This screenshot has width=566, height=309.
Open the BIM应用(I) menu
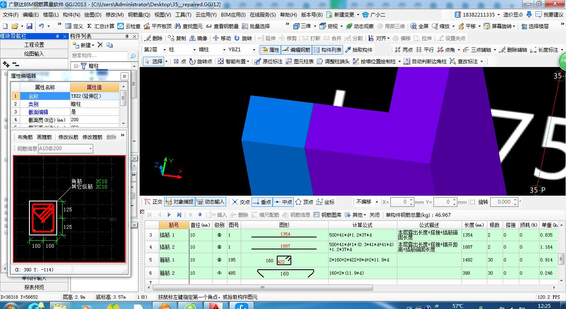pyautogui.click(x=233, y=14)
